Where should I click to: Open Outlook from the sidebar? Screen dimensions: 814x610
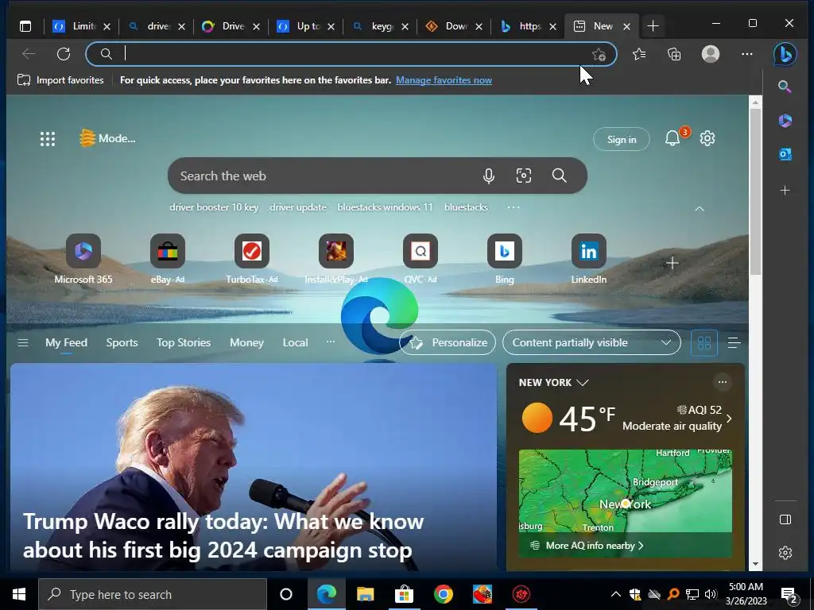[x=785, y=154]
